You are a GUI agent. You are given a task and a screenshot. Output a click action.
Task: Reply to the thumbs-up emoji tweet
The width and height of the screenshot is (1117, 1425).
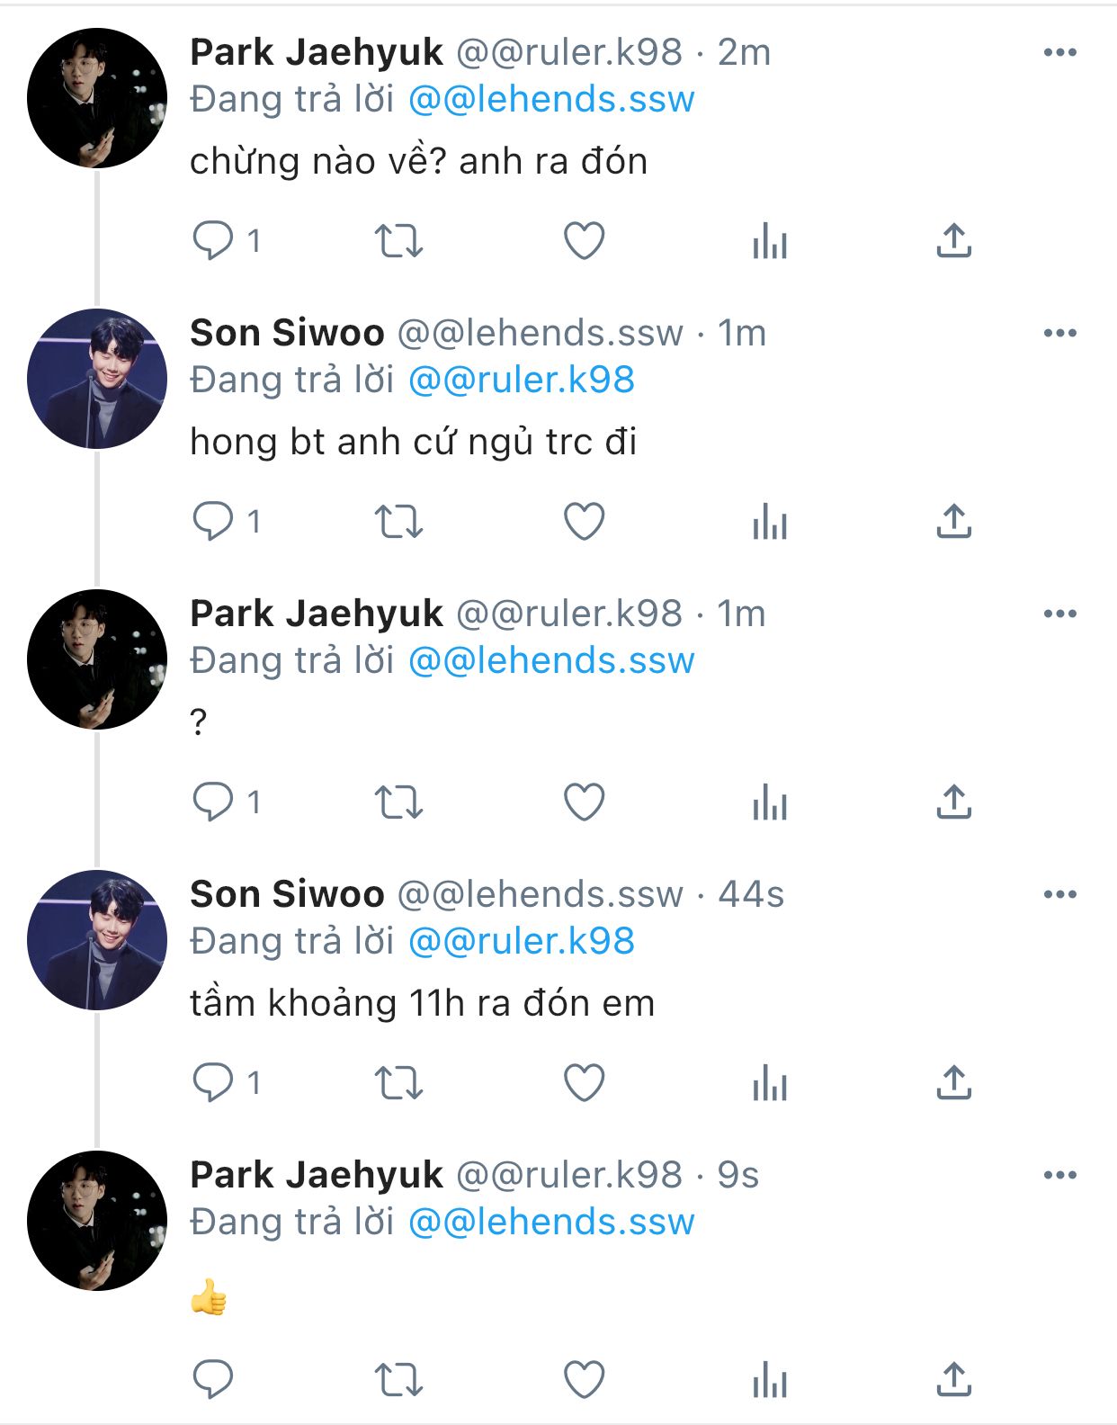pos(213,1380)
